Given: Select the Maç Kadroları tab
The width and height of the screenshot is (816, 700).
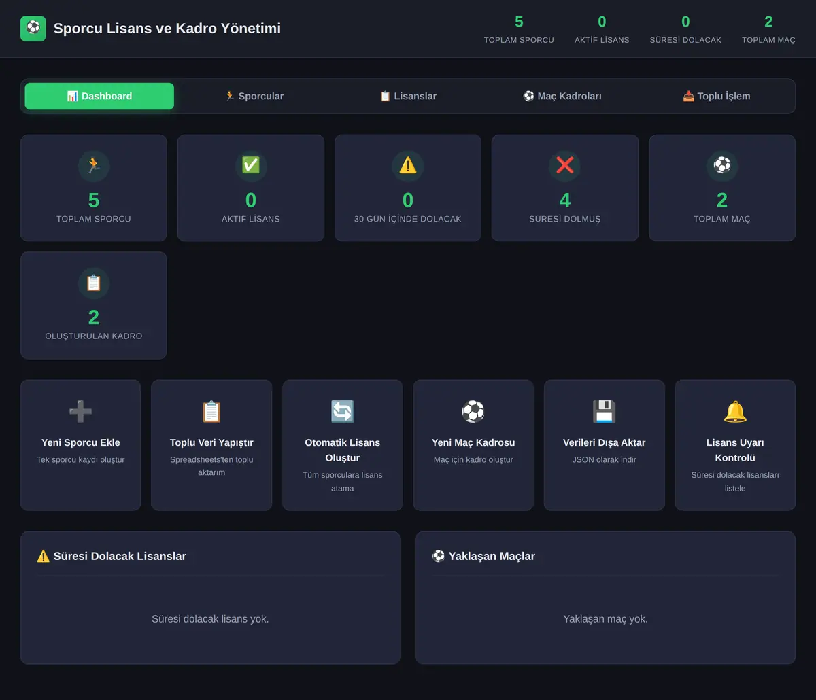Looking at the screenshot, I should [562, 97].
